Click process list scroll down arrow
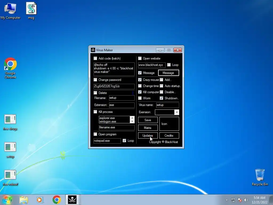Image resolution: width=273 pixels, height=205 pixels. click(132, 121)
